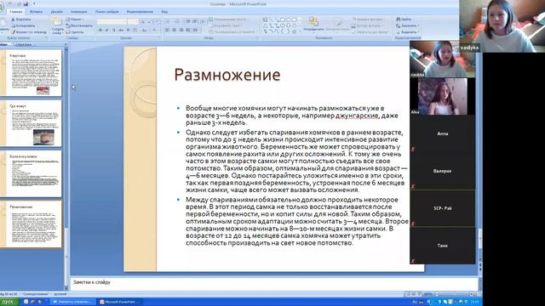Click the Start (пуск) button on taskbar
Viewport: 545px width, 306px height.
coord(9,302)
